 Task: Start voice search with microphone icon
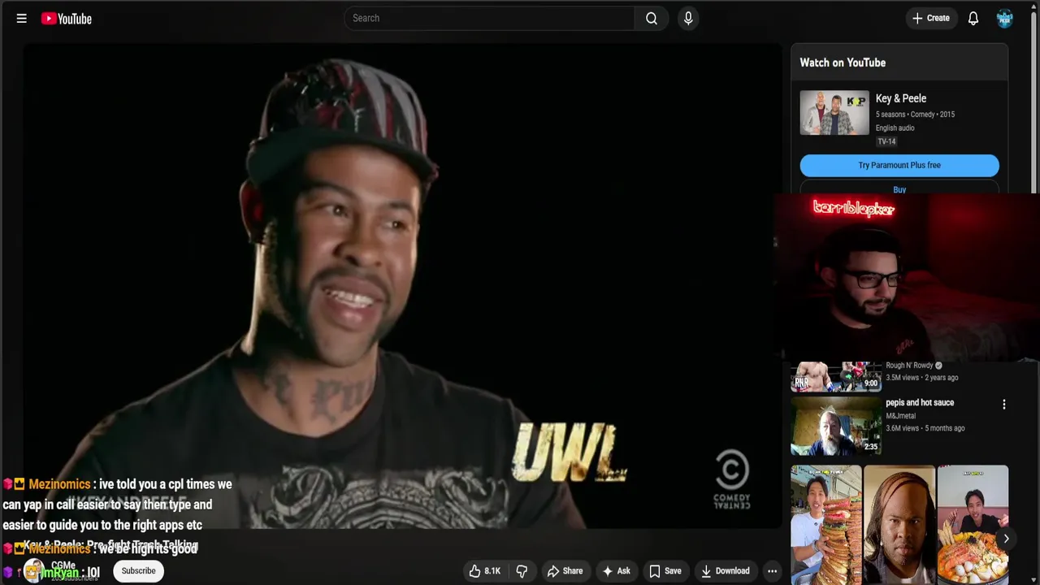pyautogui.click(x=688, y=18)
